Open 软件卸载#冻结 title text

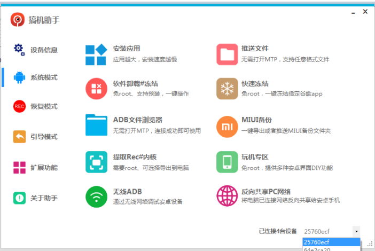point(135,84)
